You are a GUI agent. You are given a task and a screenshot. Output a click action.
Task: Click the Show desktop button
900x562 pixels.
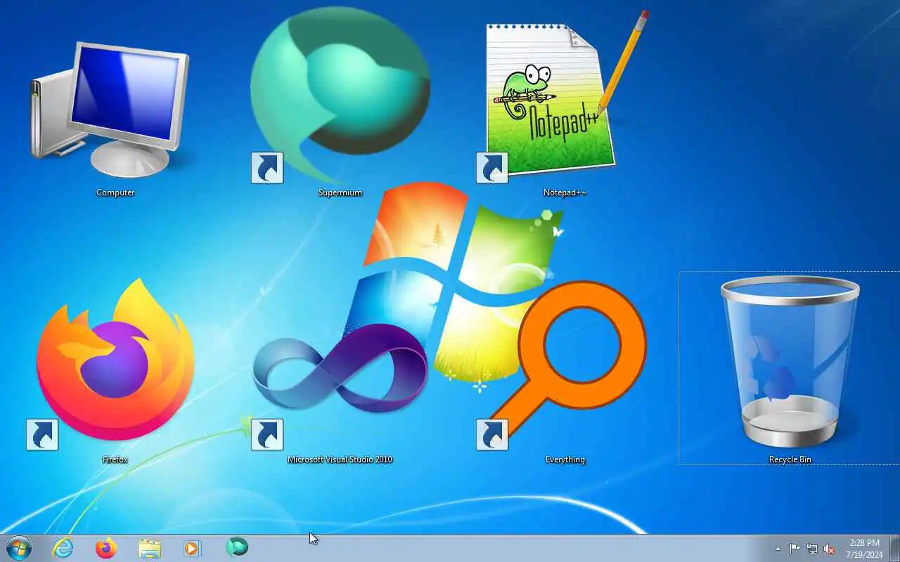coord(894,548)
